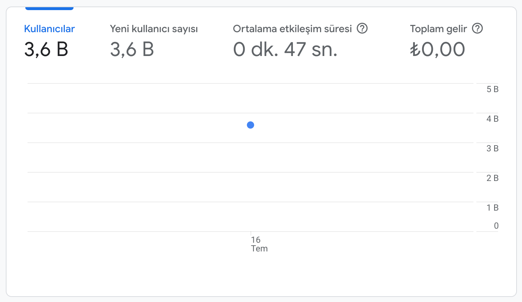Click the 1 B y-axis label
The image size is (522, 302).
click(x=493, y=208)
